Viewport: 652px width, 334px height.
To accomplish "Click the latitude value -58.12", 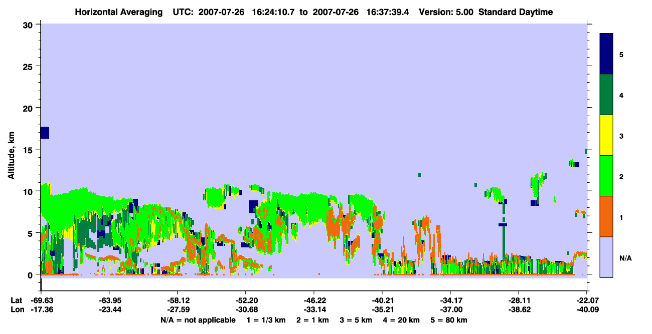I will pos(178,300).
